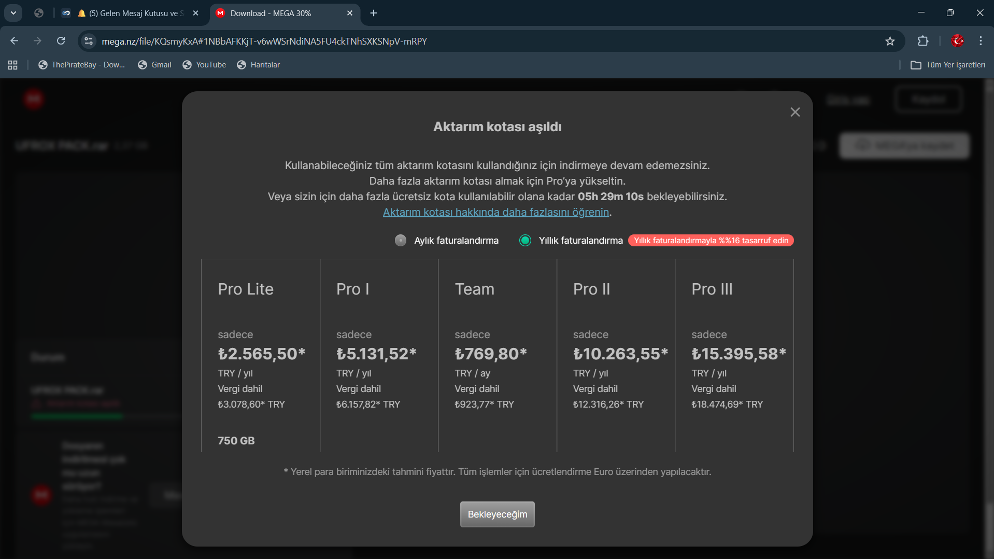Click the yearly savings promo badge
This screenshot has width=994, height=559.
click(x=711, y=241)
